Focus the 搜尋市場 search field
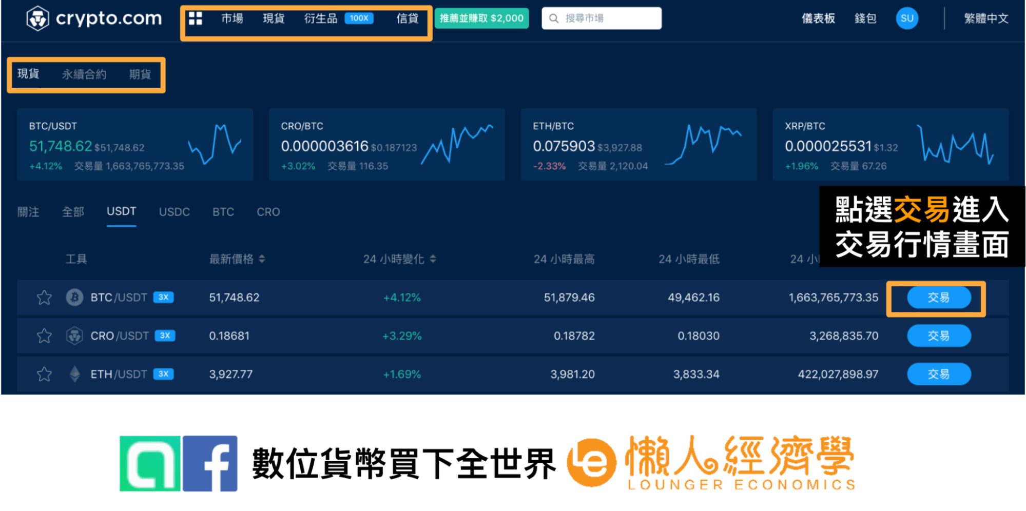 point(602,18)
